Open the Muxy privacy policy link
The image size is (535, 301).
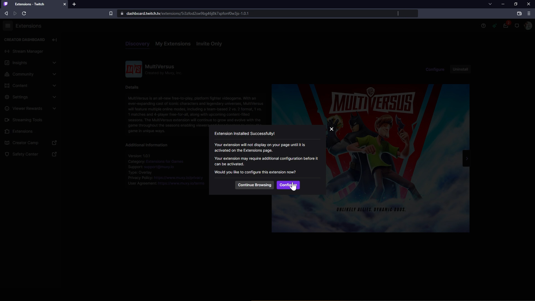[x=178, y=178]
